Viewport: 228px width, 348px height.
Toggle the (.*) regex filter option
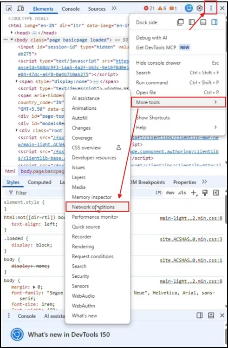click(x=158, y=193)
